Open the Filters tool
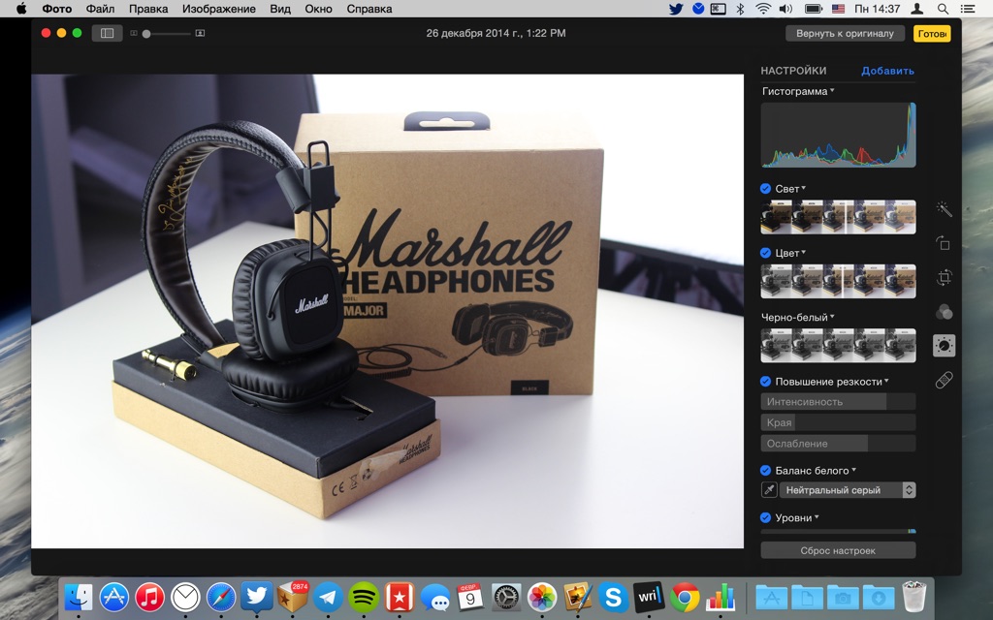Screen dimensions: 993x620 (x=944, y=312)
